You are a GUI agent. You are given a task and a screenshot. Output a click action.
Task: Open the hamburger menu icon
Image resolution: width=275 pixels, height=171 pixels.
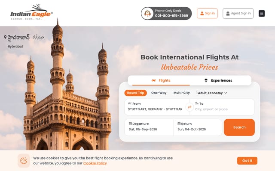(262, 13)
